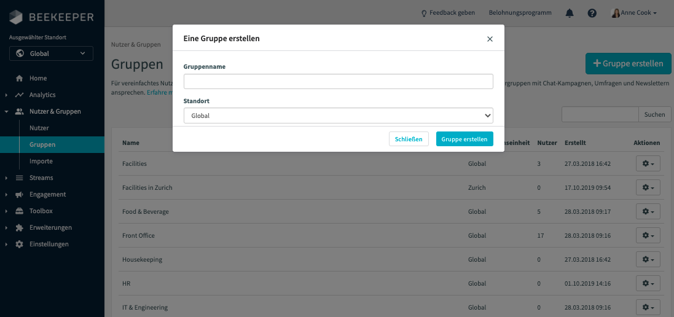Viewport: 674px width, 317px height.
Task: Click the blue Gruppe erstellen dialog button
Action: coord(464,139)
